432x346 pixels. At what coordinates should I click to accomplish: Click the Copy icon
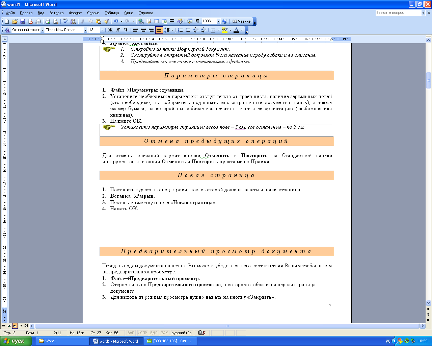pos(90,21)
